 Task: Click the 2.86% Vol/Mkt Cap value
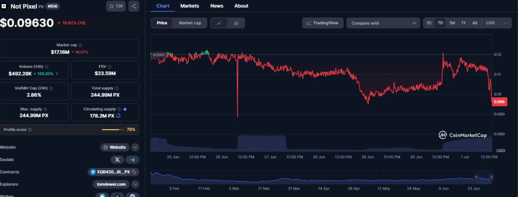pyautogui.click(x=34, y=95)
